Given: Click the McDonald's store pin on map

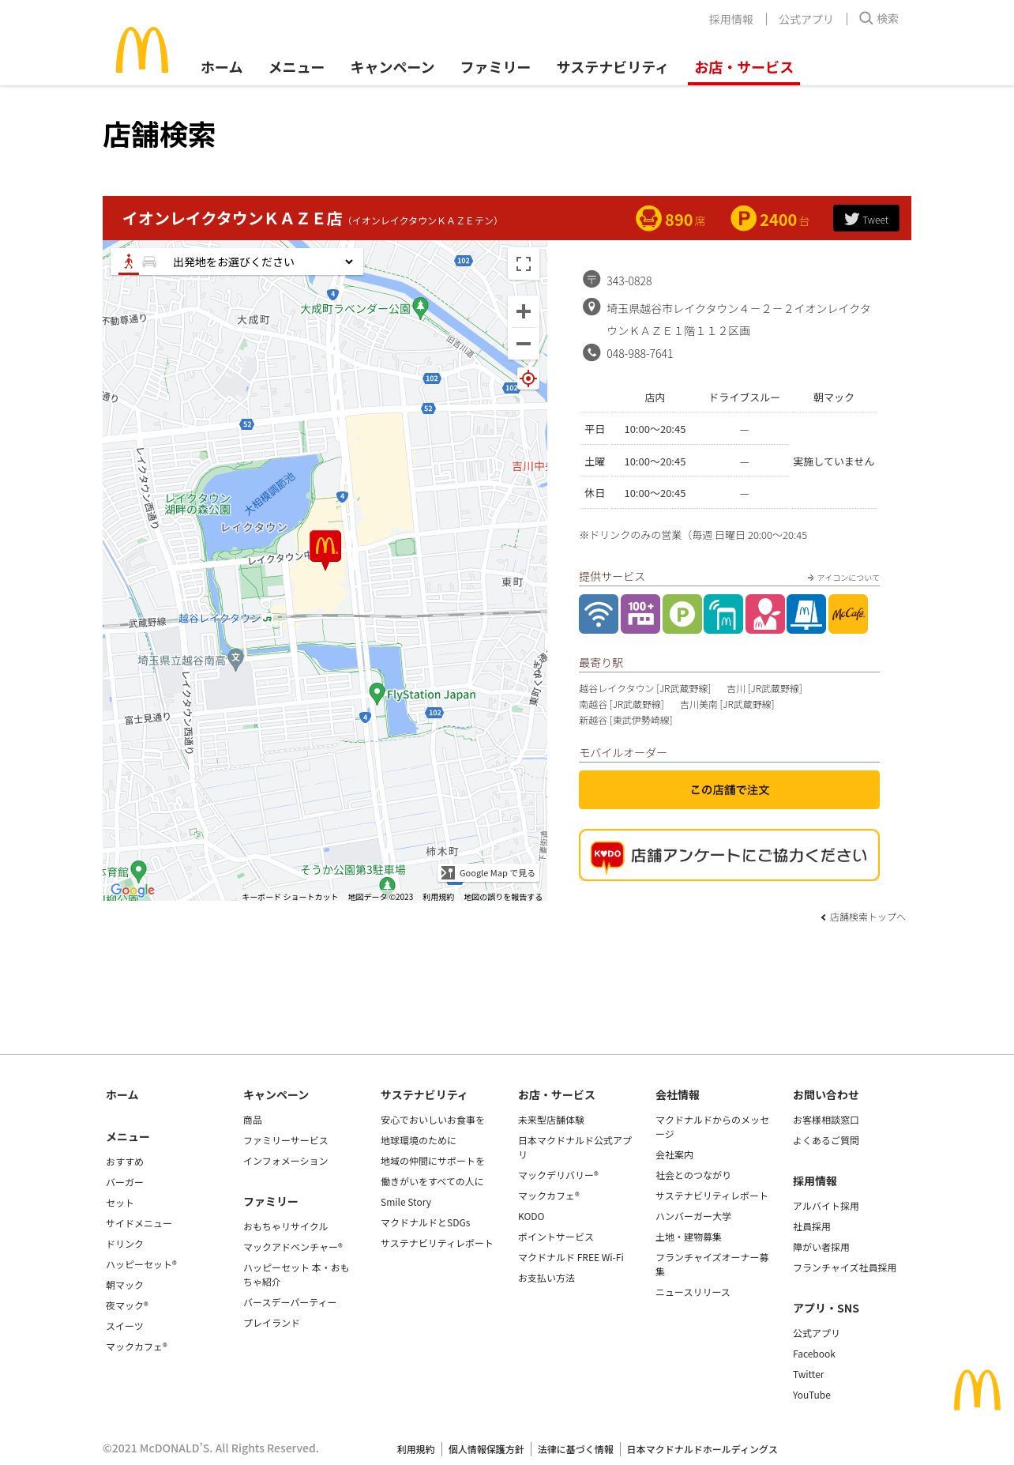Looking at the screenshot, I should [x=325, y=548].
